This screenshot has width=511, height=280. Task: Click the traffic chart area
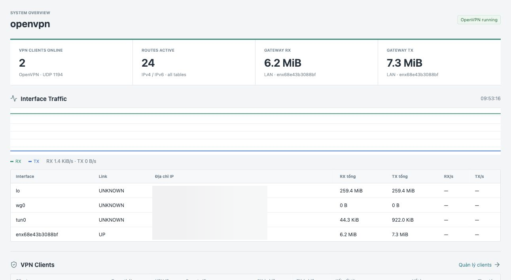coord(255,131)
